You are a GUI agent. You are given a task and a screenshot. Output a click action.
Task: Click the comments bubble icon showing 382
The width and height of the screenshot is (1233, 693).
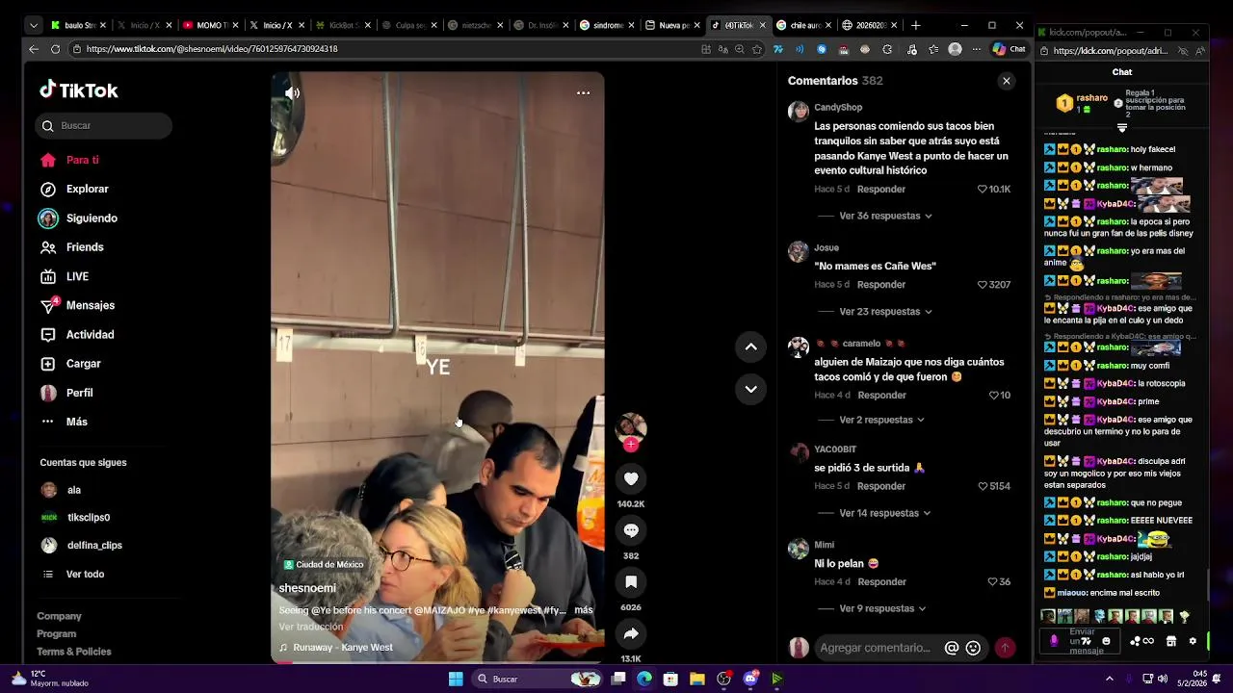(x=631, y=530)
